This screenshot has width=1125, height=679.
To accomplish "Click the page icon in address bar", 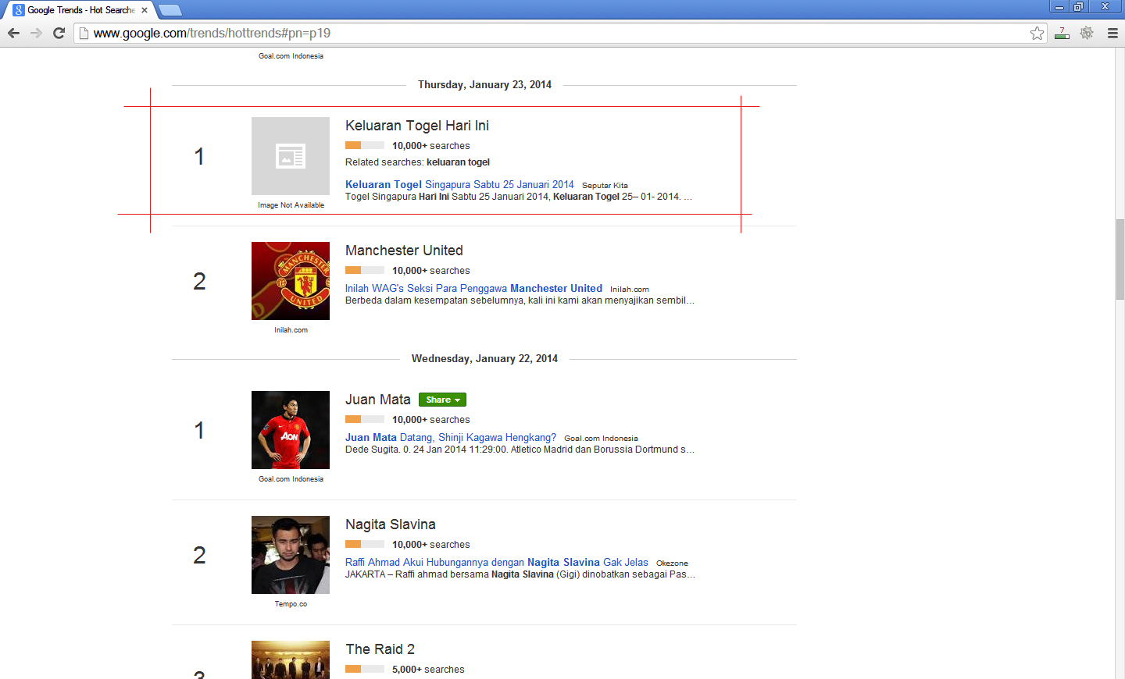I will (84, 33).
